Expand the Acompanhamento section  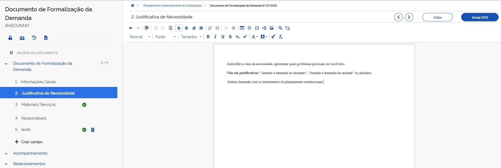(x=30, y=153)
